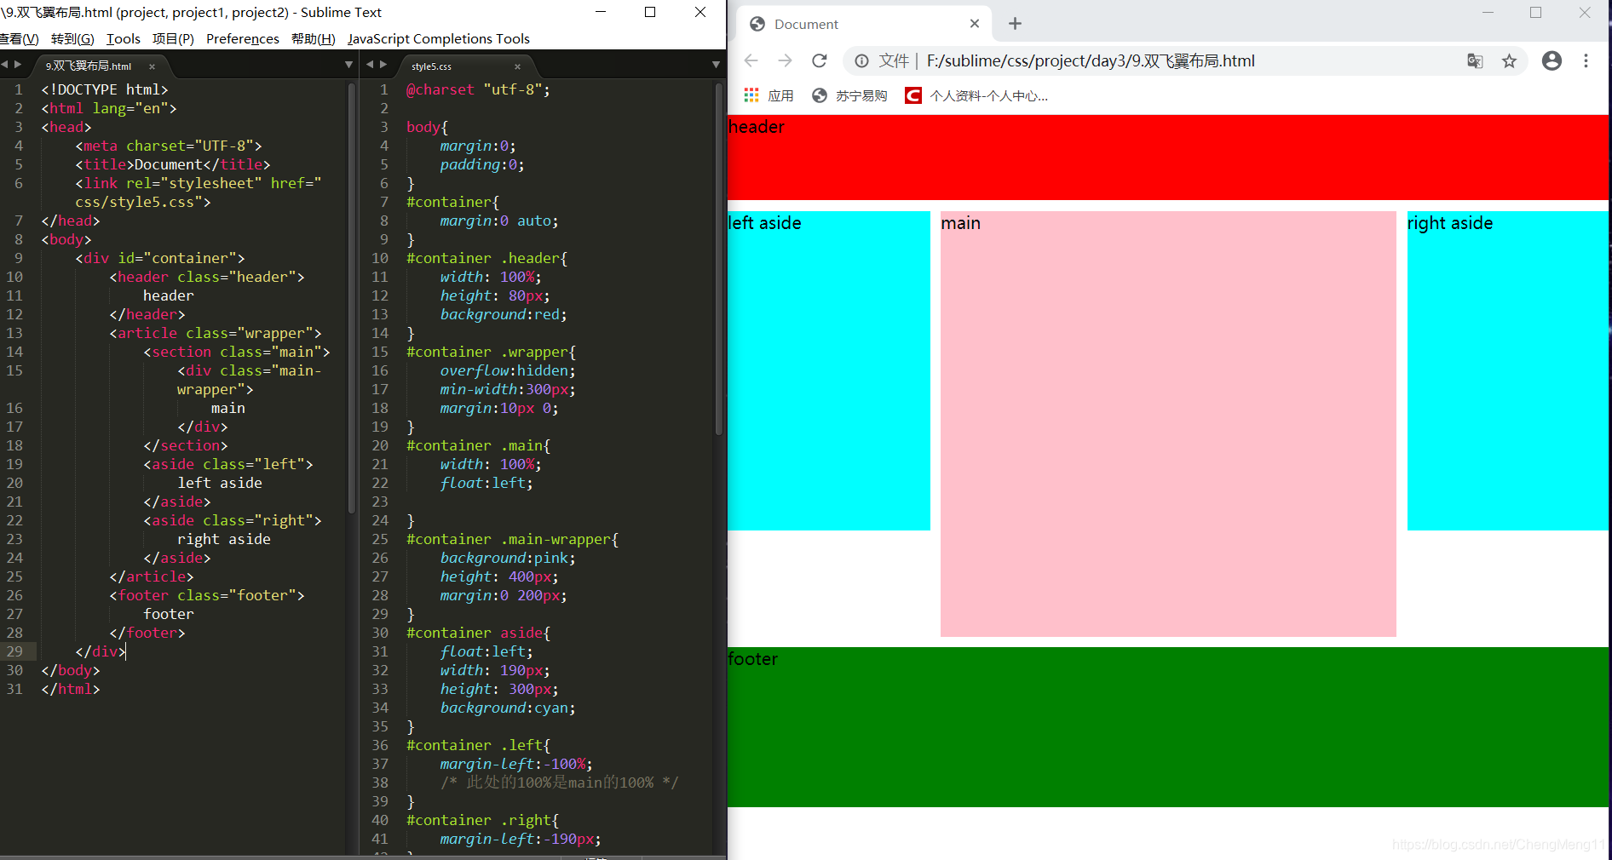Image resolution: width=1612 pixels, height=860 pixels.
Task: Click the CSS pane vertical scrollbar
Action: coord(719,260)
